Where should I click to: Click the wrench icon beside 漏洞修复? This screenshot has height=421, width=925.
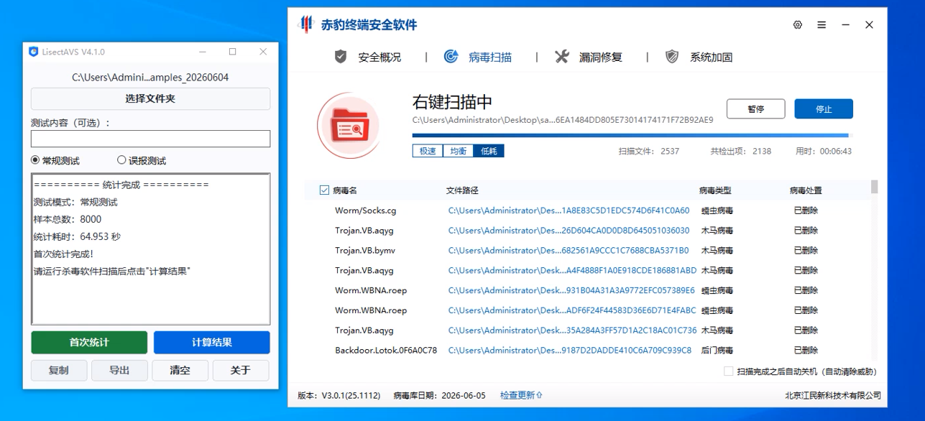561,57
